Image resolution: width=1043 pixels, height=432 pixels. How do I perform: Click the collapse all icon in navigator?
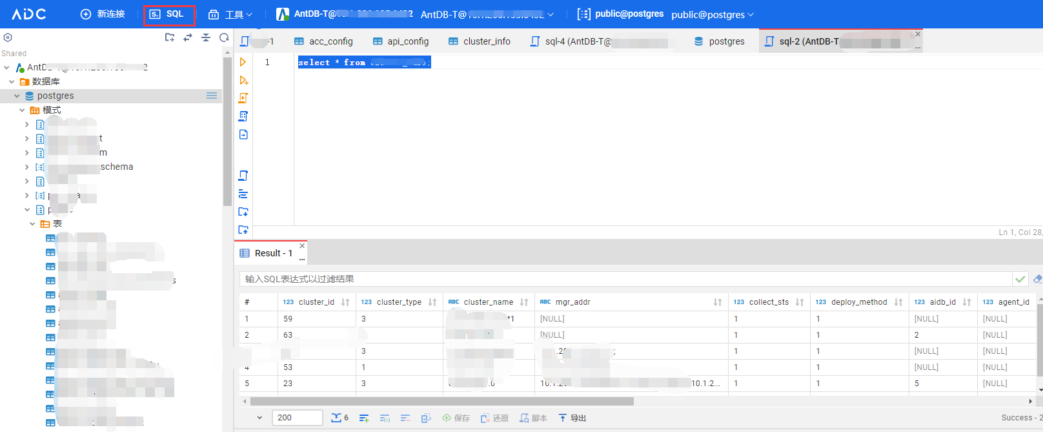click(206, 37)
